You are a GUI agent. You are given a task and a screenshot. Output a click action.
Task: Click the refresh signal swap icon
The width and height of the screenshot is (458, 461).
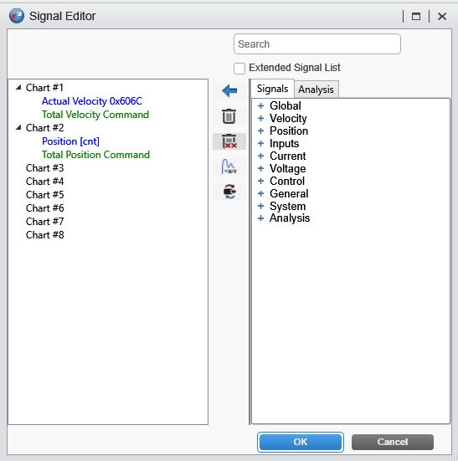pyautogui.click(x=229, y=192)
